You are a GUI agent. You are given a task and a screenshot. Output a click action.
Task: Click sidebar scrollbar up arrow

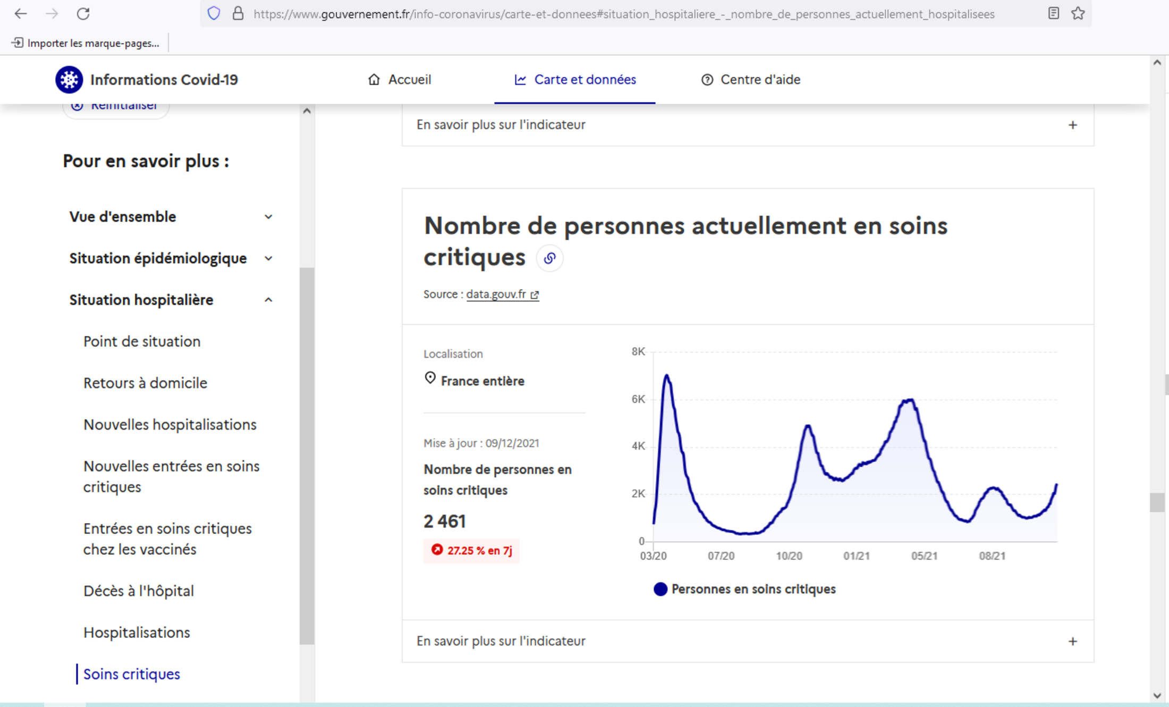tap(307, 111)
